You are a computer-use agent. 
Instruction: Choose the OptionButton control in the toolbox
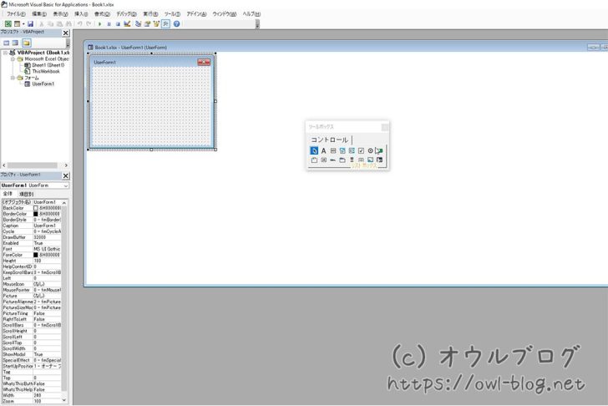(370, 150)
